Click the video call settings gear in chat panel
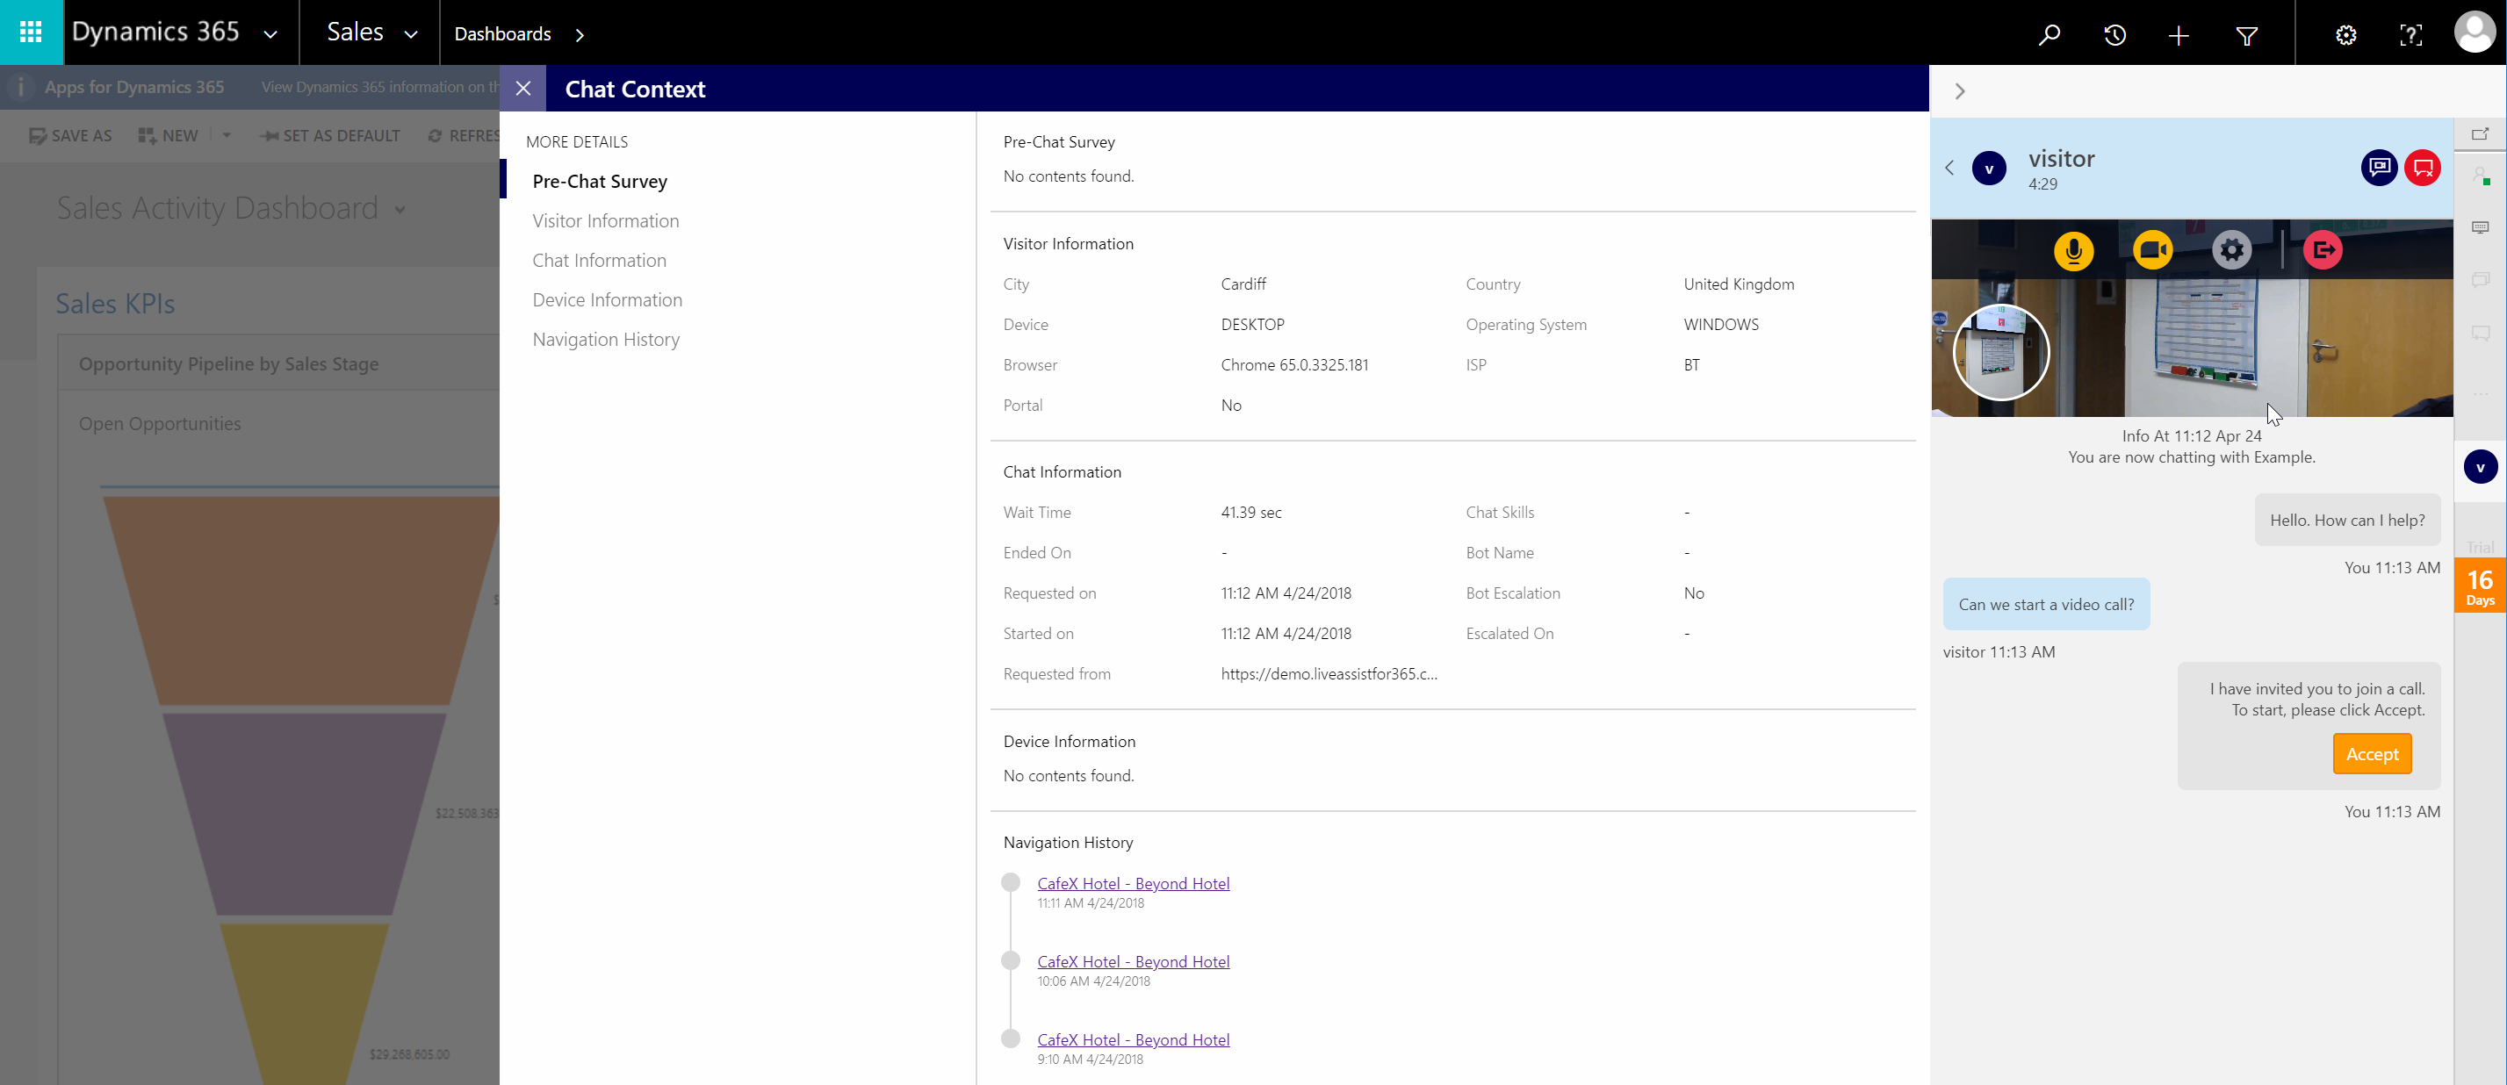This screenshot has width=2507, height=1085. [x=2231, y=249]
